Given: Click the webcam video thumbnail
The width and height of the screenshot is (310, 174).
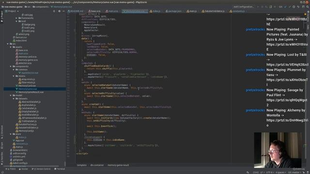Looking at the screenshot, I should [278, 150].
